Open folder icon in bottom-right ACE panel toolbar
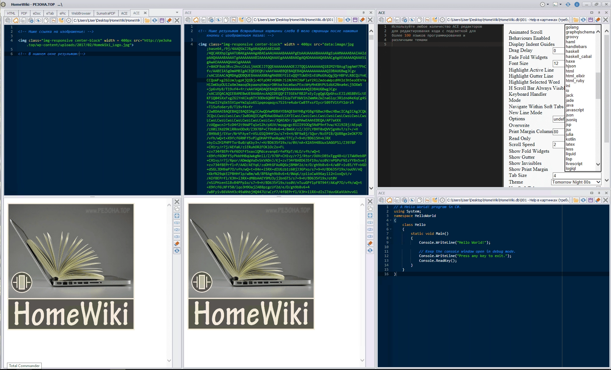Image resolution: width=611 pixels, height=370 pixels. pos(576,200)
